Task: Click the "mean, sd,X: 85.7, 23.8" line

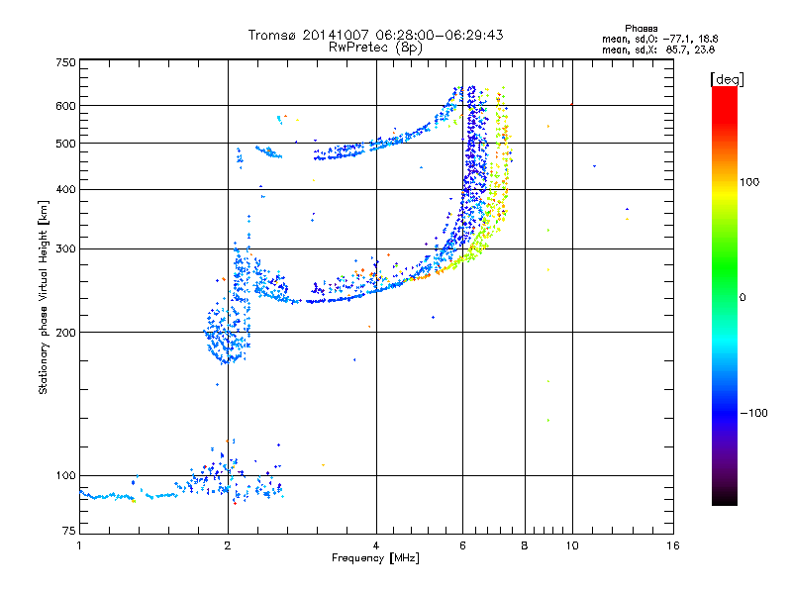Action: [658, 49]
